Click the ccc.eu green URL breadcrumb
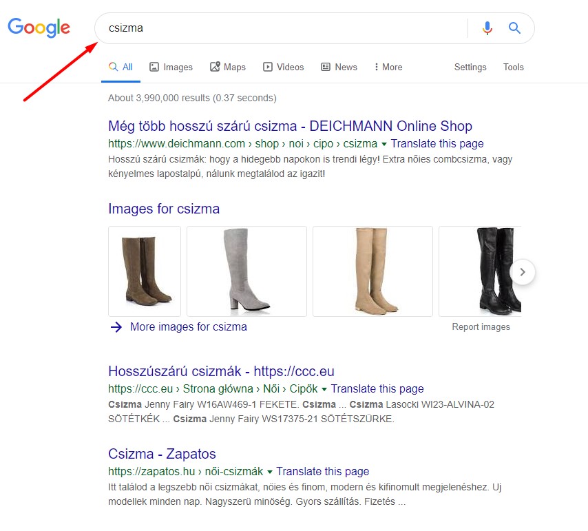The height and width of the screenshot is (531, 588). tap(213, 388)
